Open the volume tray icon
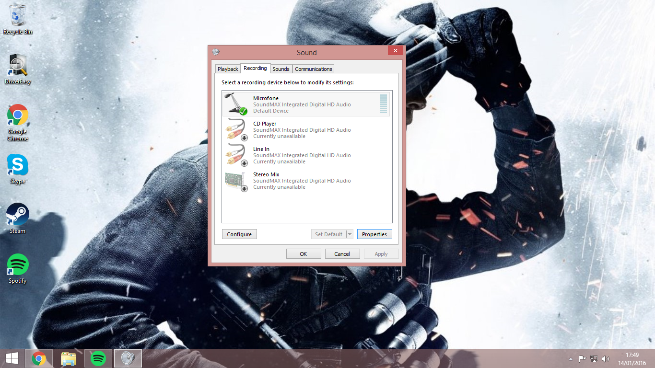 [x=606, y=358]
